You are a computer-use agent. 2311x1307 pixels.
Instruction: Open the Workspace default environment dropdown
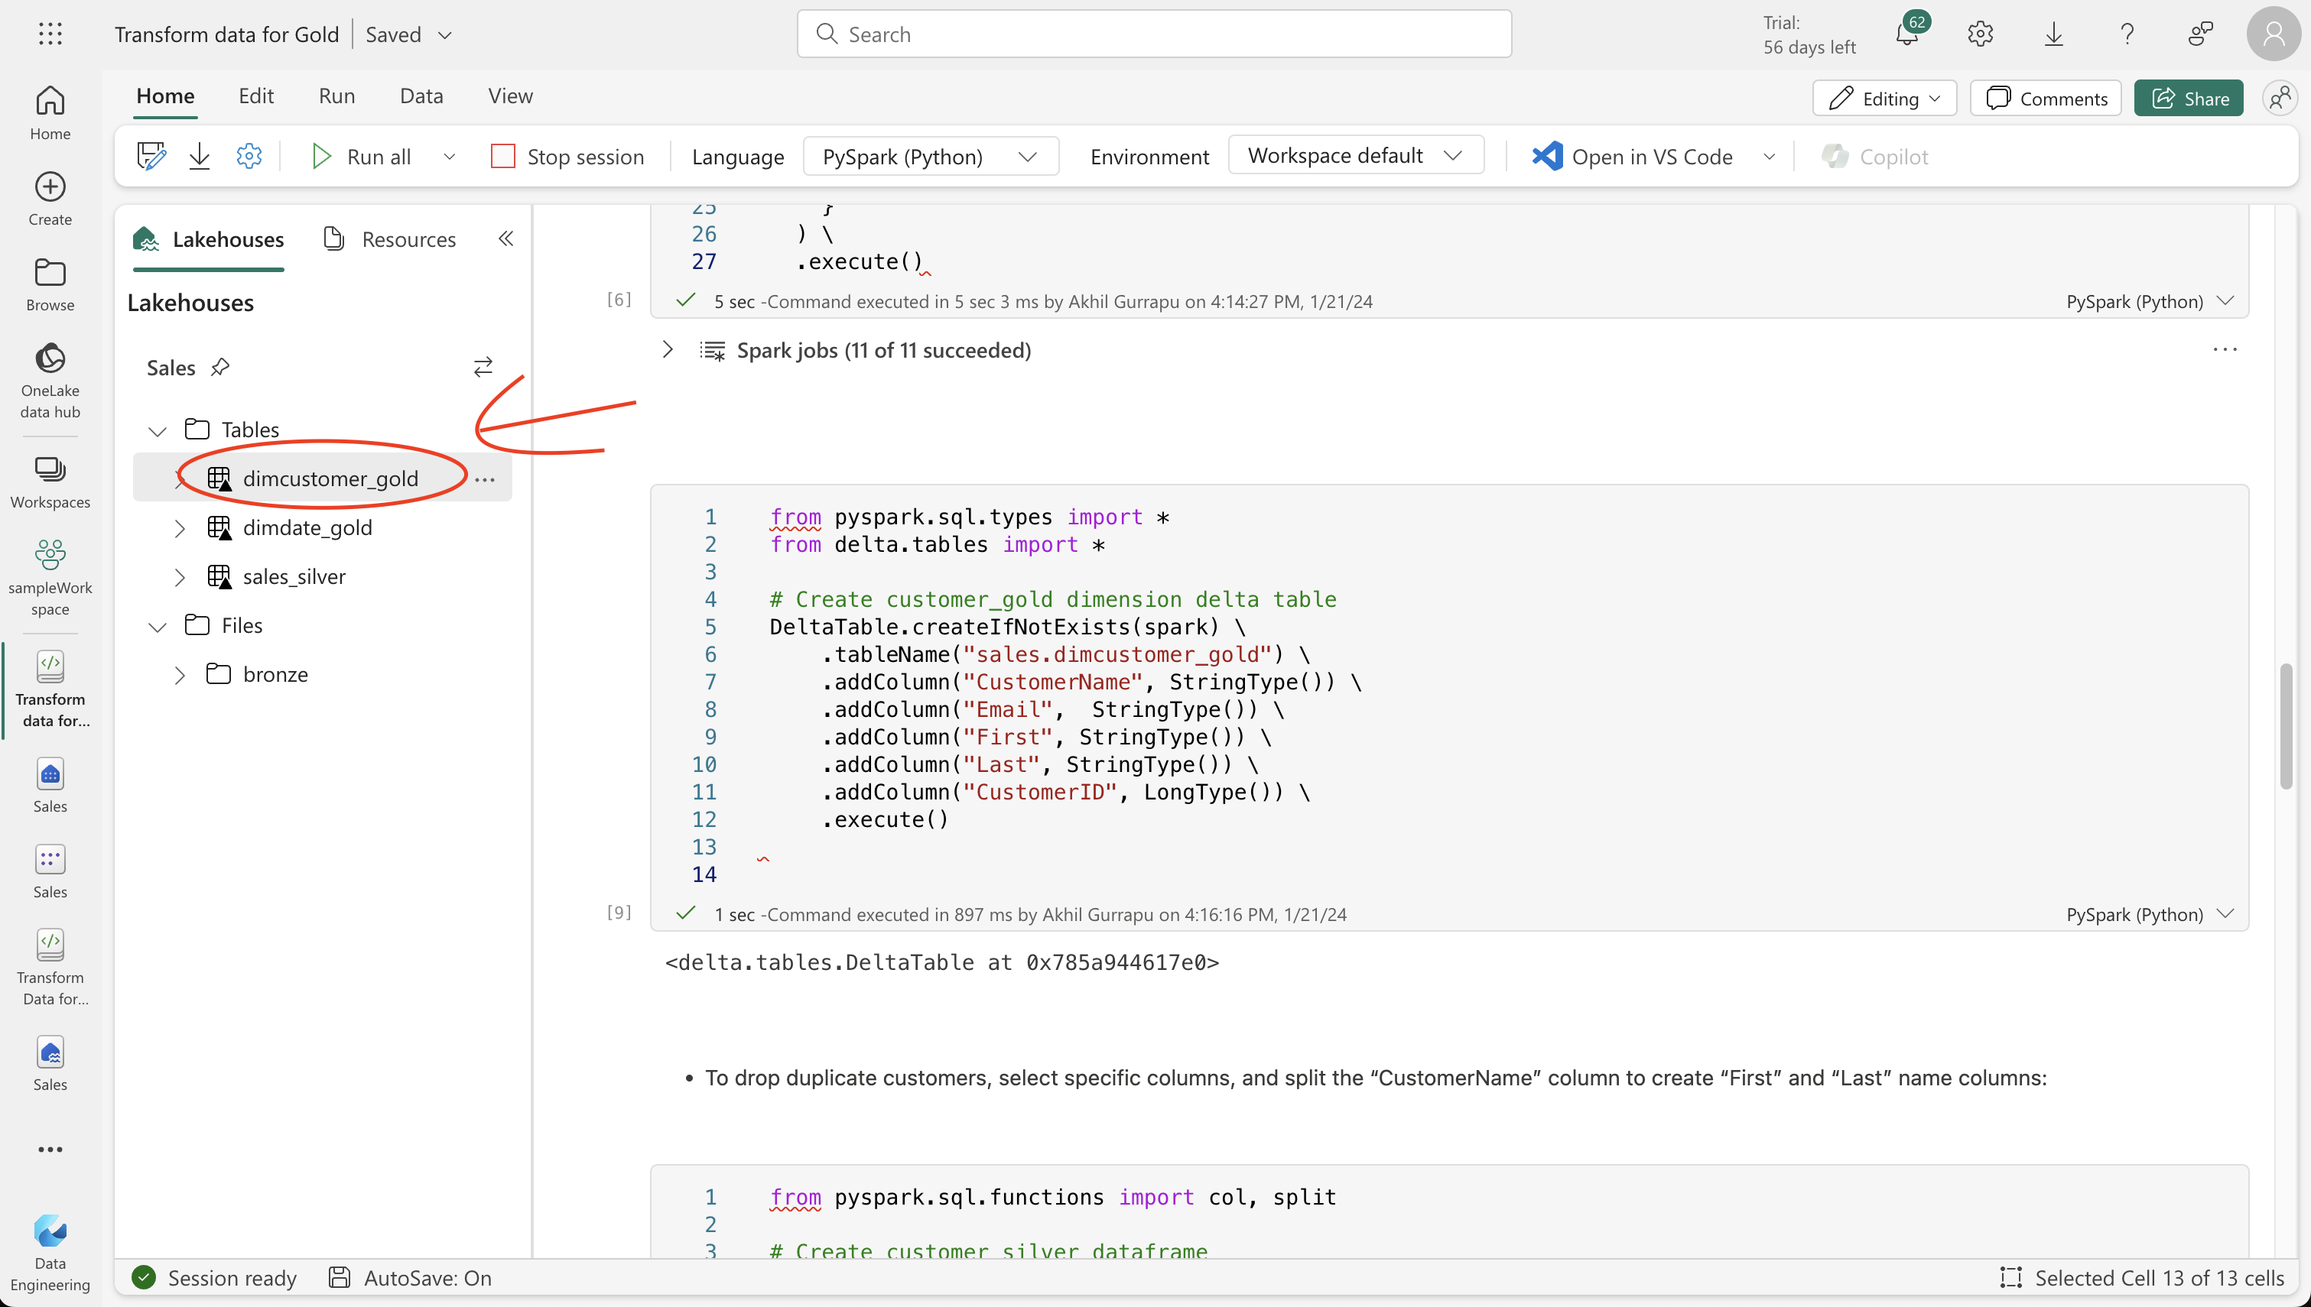pos(1356,155)
